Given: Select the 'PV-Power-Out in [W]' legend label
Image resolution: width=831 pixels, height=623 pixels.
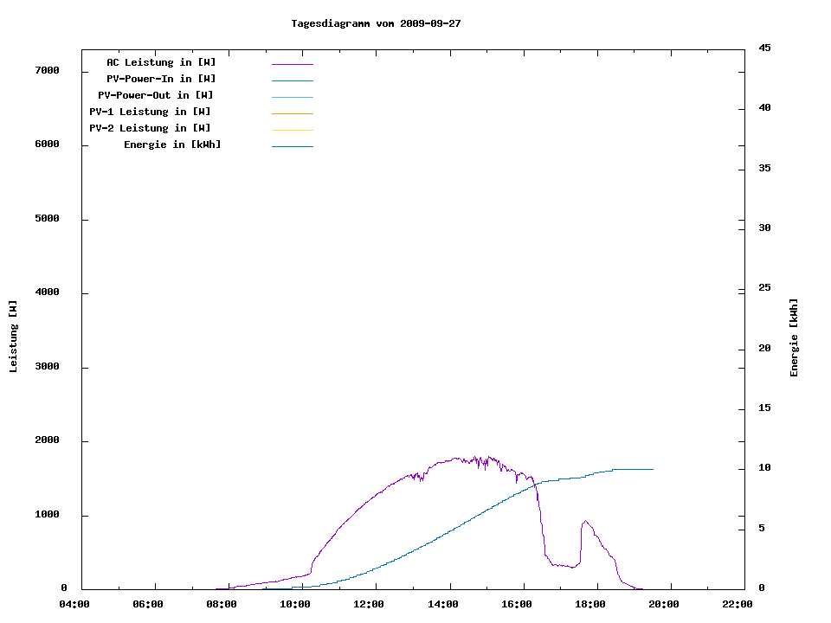Looking at the screenshot, I should pyautogui.click(x=155, y=95).
